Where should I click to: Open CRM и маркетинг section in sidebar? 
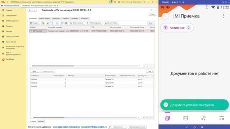[12, 21]
